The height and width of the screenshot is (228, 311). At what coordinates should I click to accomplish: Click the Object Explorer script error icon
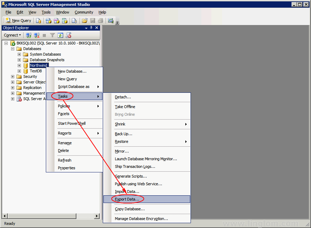[68, 35]
